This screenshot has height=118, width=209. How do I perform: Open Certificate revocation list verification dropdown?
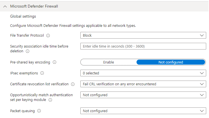143,84
